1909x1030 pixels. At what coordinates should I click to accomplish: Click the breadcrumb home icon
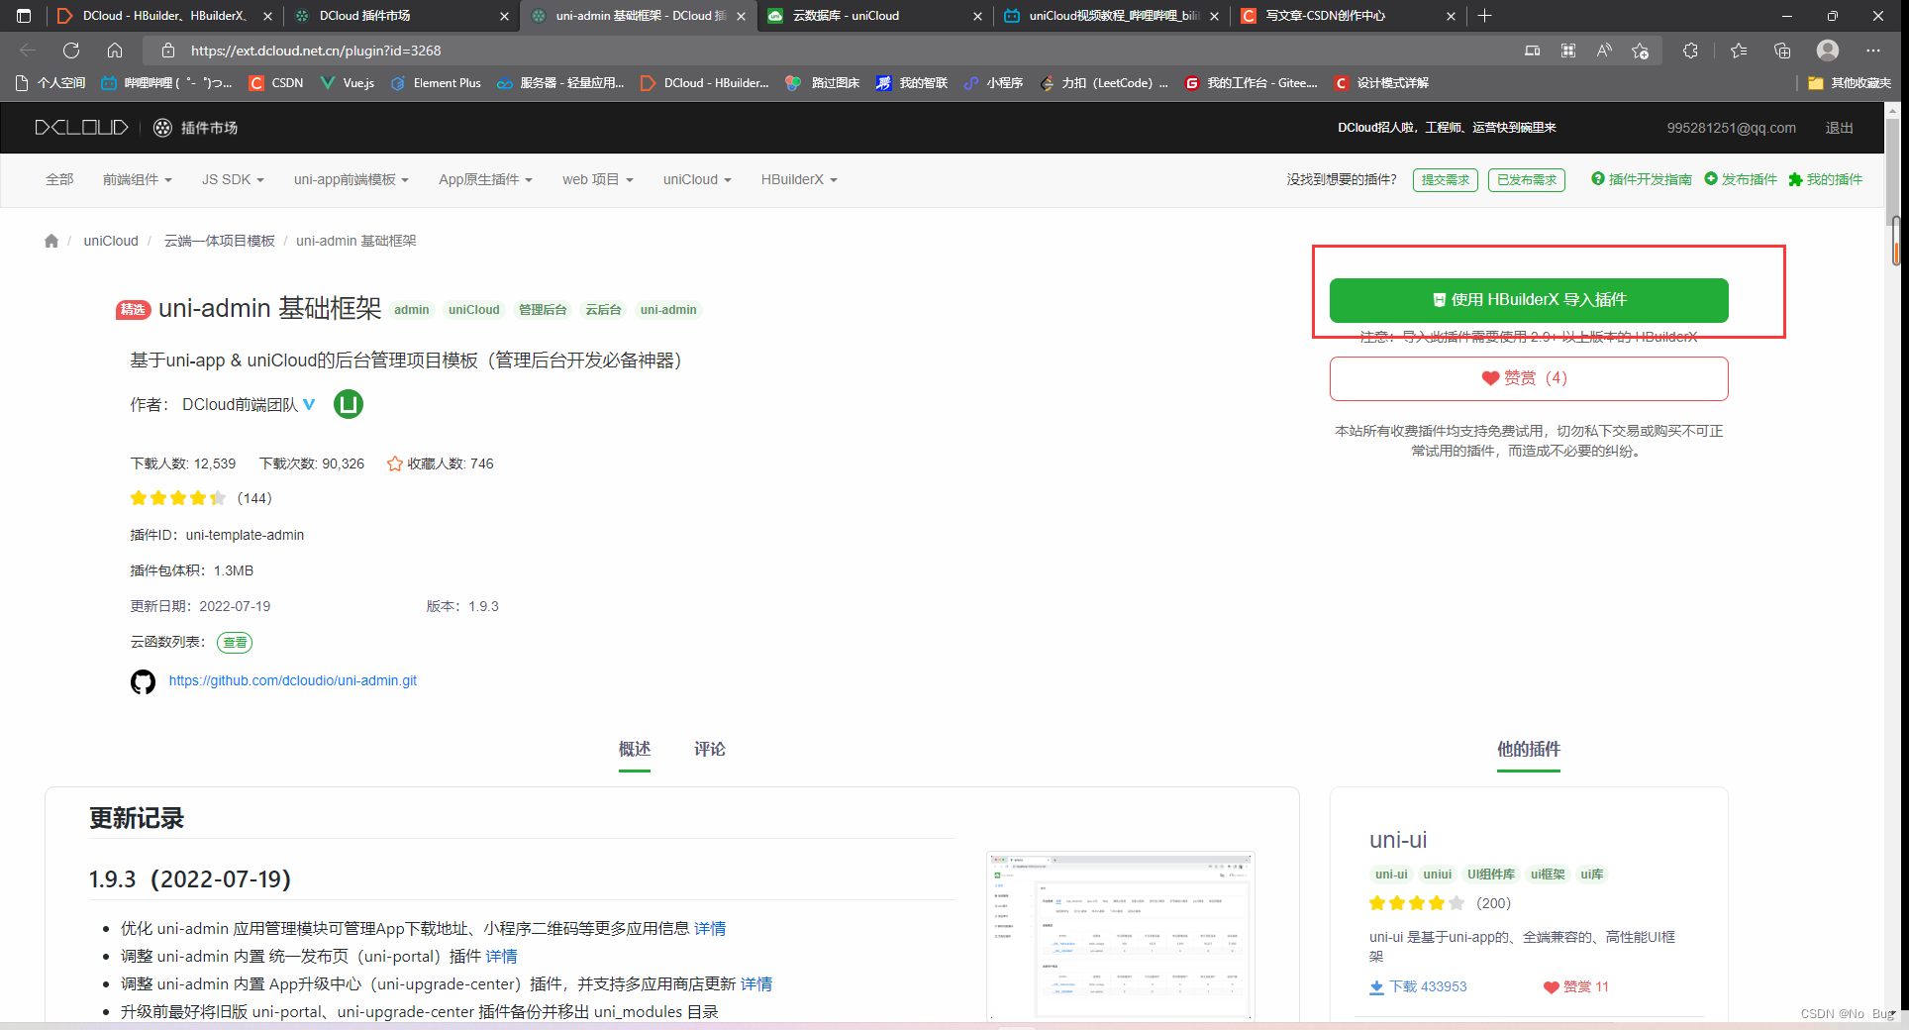tap(51, 241)
